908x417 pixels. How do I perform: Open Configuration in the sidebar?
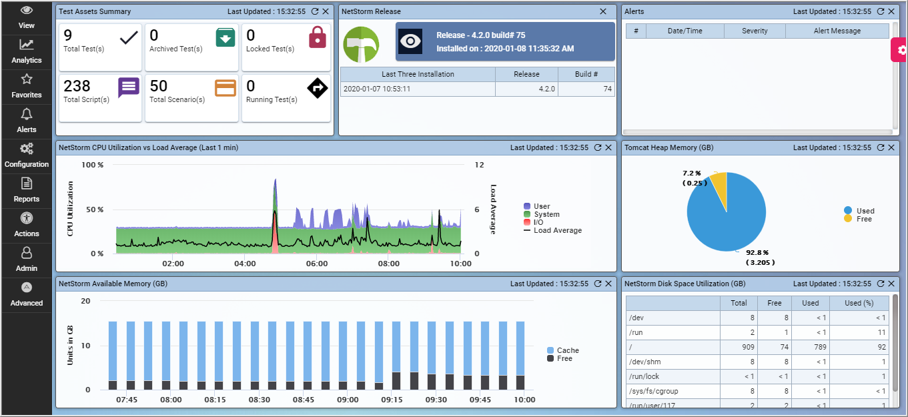point(26,157)
